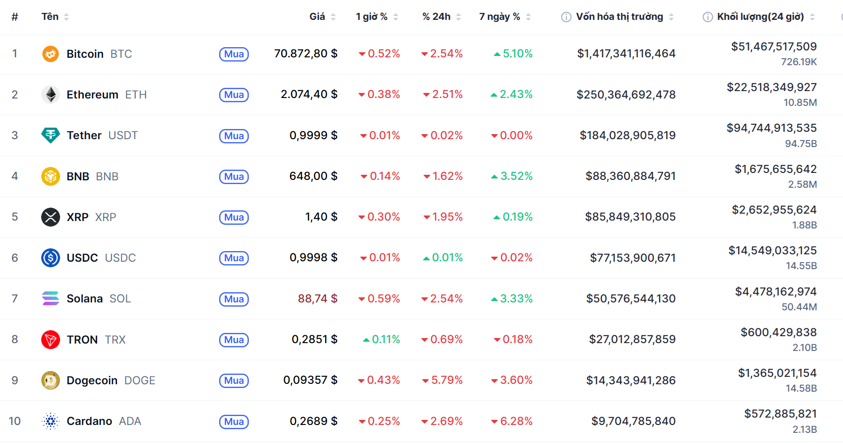Click the TRON coin logo
The height and width of the screenshot is (443, 843).
pyautogui.click(x=50, y=339)
